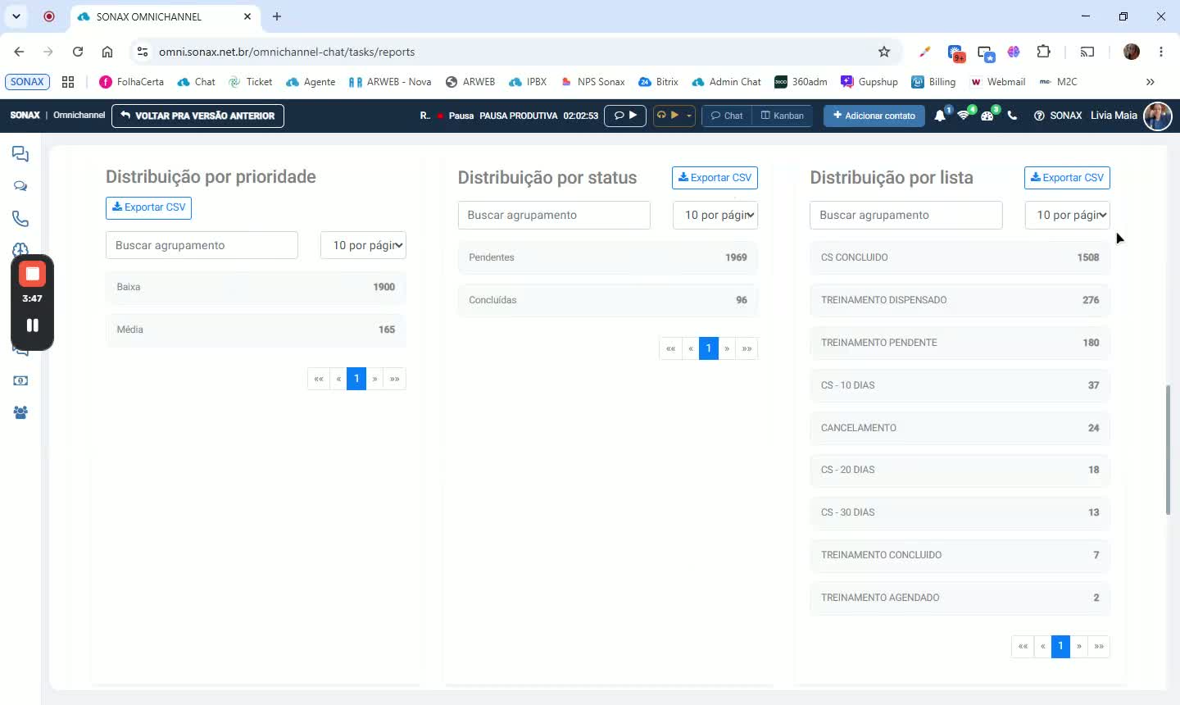Screen dimensions: 1180x705
Task: Open the dashboard gauge icon
Action: click(x=987, y=116)
